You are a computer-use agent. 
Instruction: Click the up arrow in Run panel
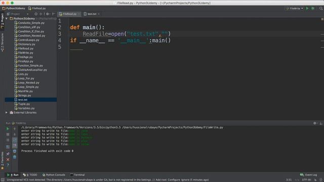[15, 129]
